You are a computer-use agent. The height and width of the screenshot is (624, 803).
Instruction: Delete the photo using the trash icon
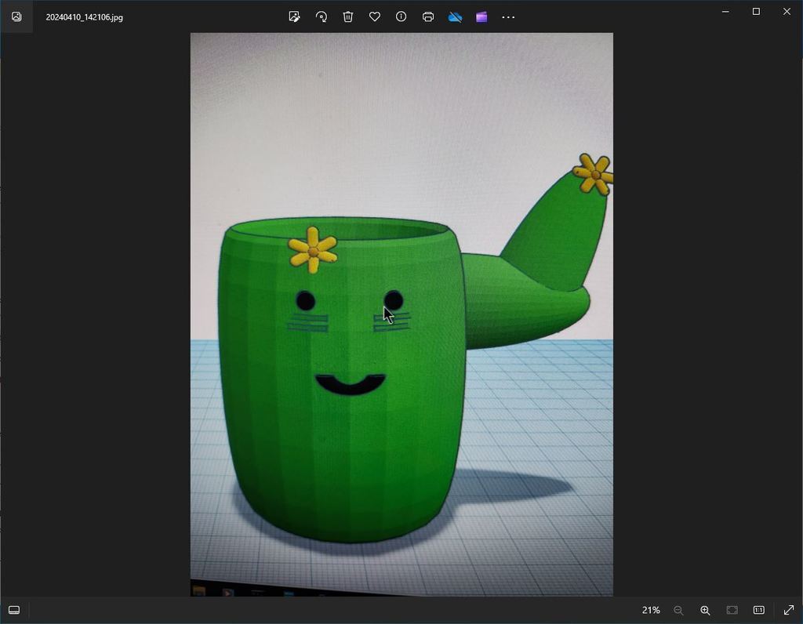click(x=348, y=16)
